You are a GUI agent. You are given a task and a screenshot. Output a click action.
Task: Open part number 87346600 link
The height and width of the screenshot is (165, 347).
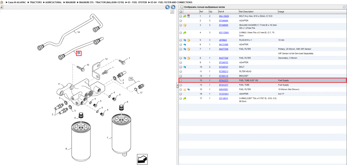[223, 25]
